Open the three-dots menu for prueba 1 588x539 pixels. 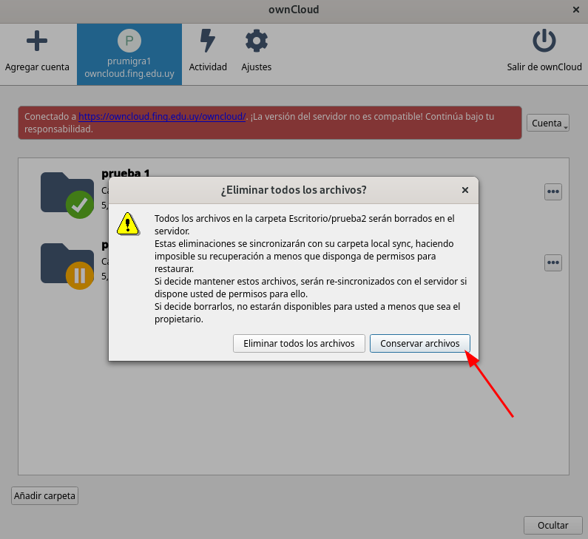coord(553,191)
